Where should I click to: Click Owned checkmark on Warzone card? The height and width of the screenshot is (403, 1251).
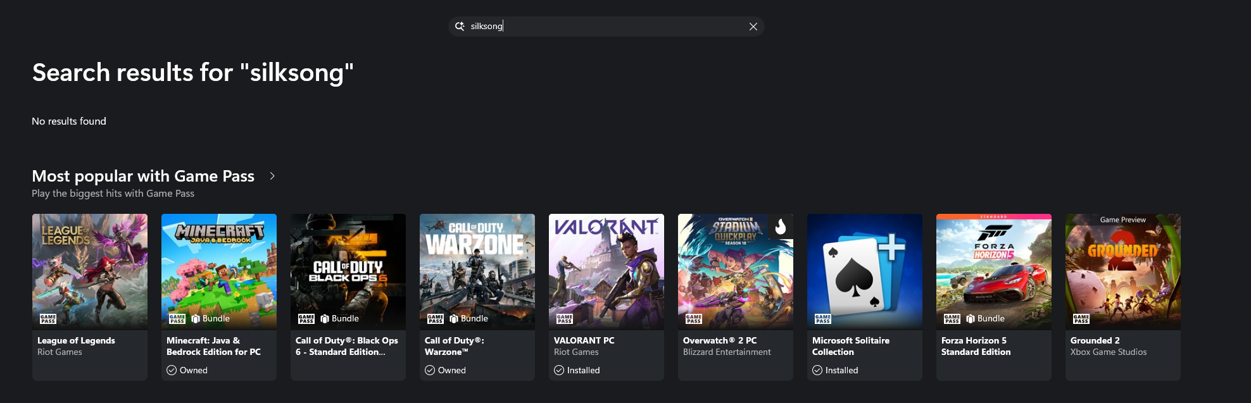(430, 370)
